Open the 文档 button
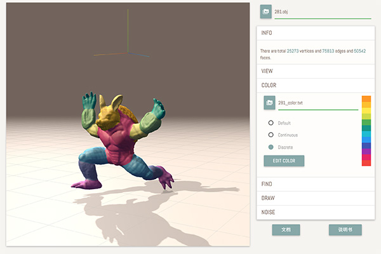Viewport: 381px width, 254px height. tap(286, 230)
